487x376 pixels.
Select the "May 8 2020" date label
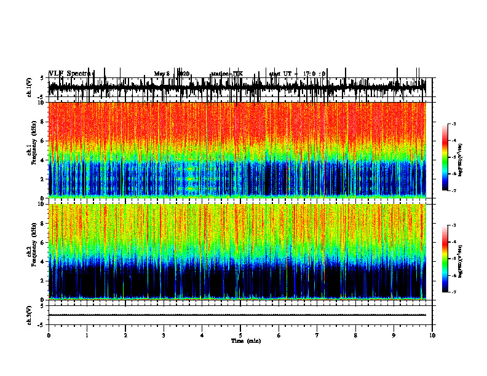point(172,74)
